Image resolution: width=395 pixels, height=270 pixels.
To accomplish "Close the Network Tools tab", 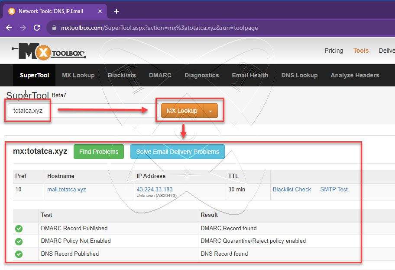I will click(x=100, y=11).
